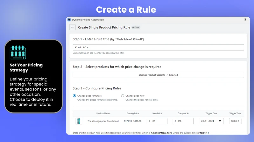Click the current time 03:31:41
This screenshot has width=254, height=142.
tap(204, 133)
